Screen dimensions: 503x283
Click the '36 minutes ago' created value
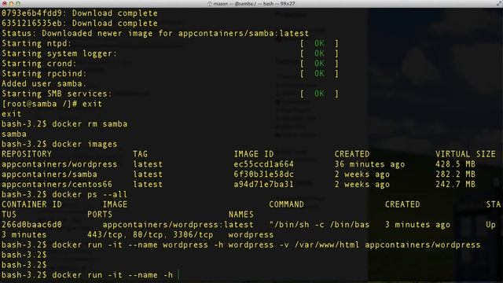click(x=369, y=164)
